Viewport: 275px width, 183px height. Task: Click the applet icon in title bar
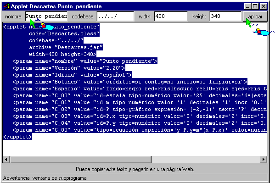6,6
